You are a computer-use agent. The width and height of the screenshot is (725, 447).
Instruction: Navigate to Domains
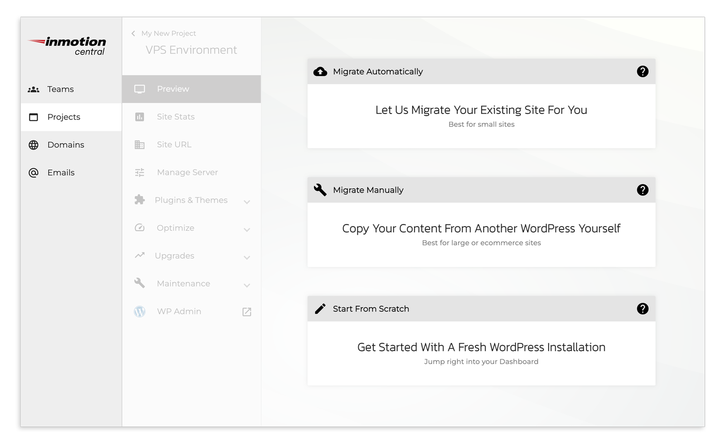[71, 145]
